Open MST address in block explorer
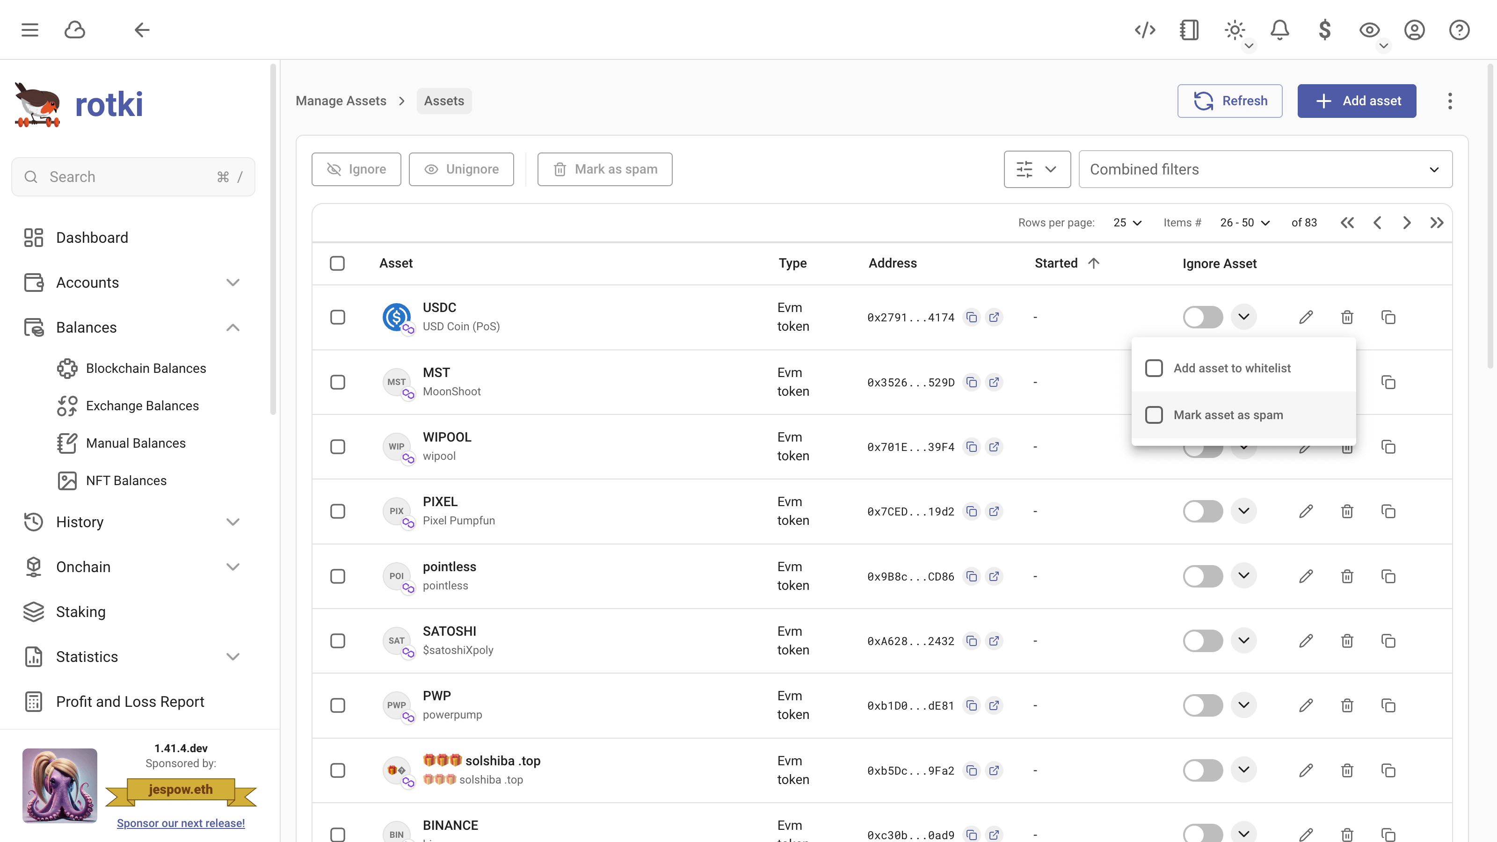This screenshot has height=842, width=1497. click(994, 382)
